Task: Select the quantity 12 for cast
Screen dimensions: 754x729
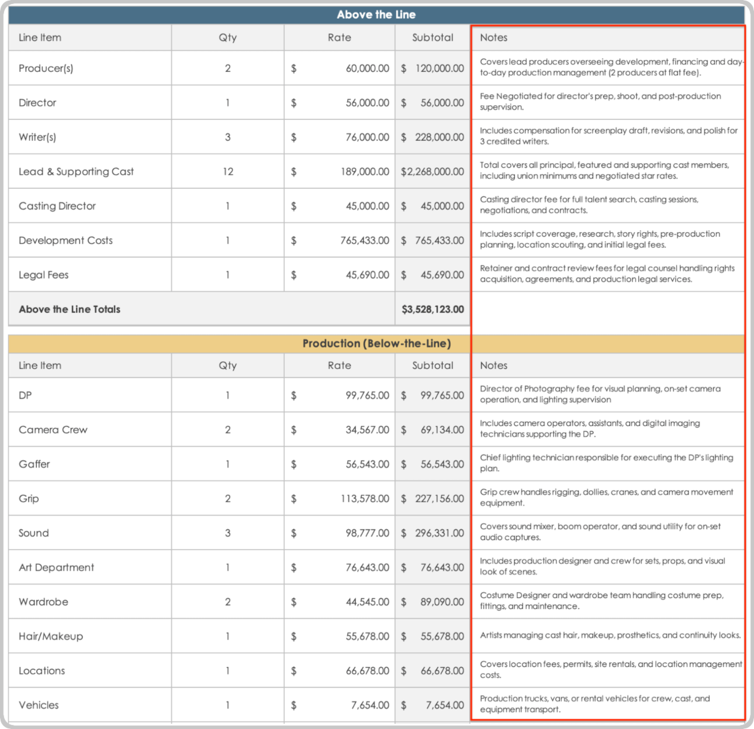Action: click(x=228, y=172)
